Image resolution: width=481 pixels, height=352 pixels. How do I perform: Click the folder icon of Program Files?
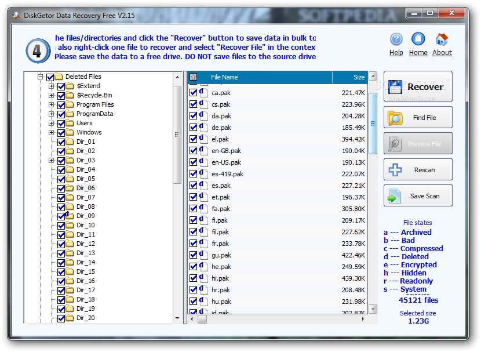[x=70, y=104]
